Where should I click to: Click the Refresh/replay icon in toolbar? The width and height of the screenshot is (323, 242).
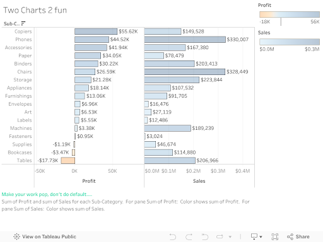[220, 237]
